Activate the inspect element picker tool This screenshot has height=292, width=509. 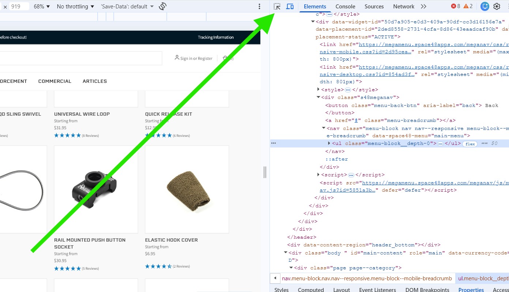277,7
